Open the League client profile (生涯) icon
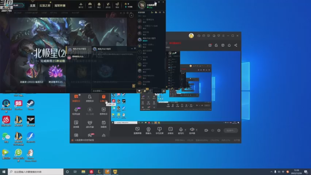The height and width of the screenshot is (175, 311). coord(90,5)
